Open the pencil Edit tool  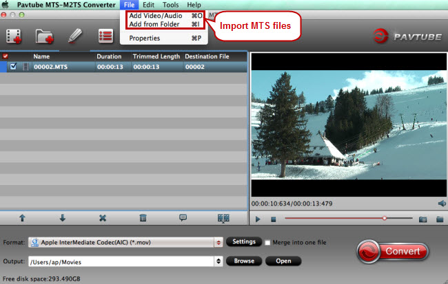point(75,36)
